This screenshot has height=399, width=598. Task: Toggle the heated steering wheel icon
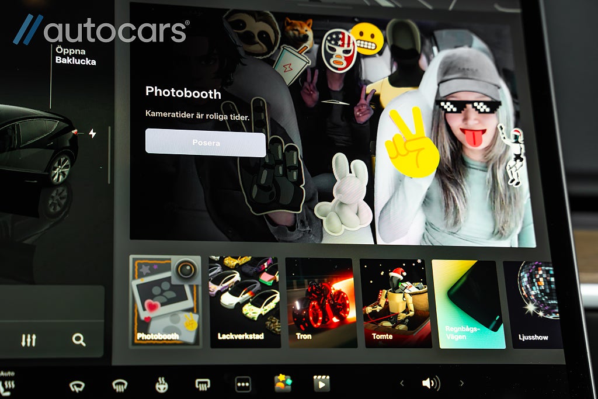click(x=161, y=385)
